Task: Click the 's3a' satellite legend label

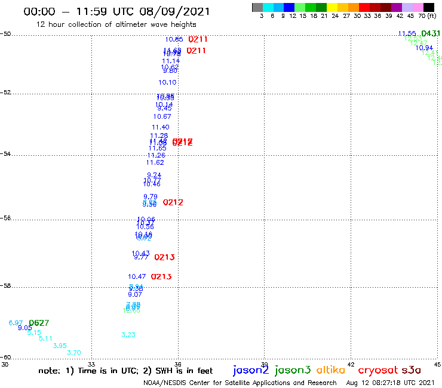Action: (412, 370)
